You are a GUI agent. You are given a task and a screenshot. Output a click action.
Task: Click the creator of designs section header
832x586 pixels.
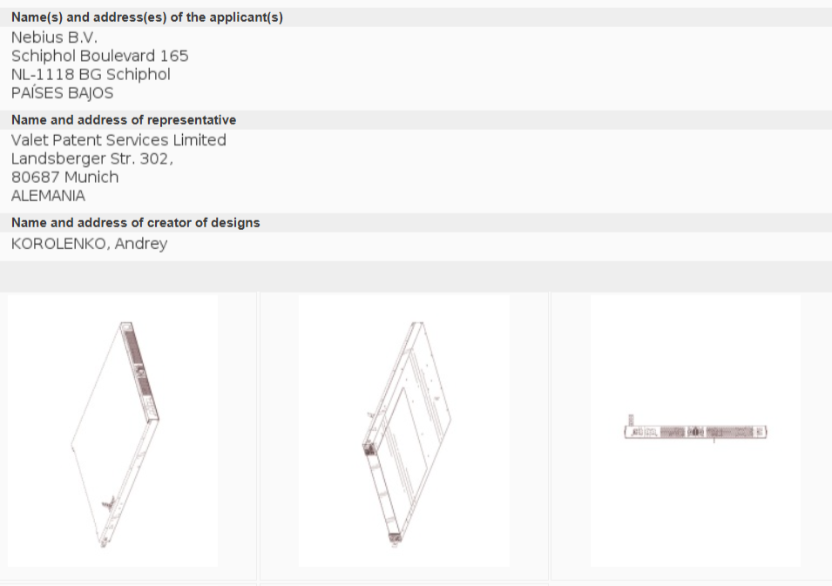[x=135, y=223]
